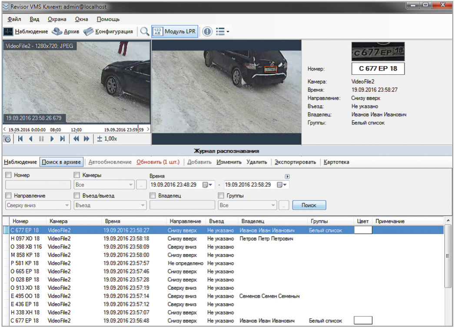Open the Направление dropdown showing Сверху вниз
455x328 pixels.
point(38,205)
